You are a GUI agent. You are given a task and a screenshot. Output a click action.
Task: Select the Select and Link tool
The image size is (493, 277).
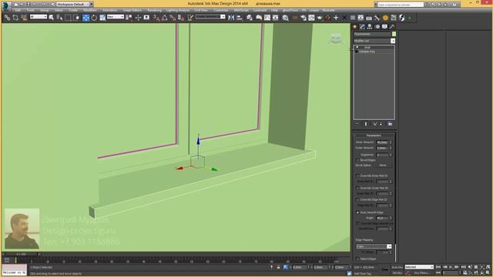tap(7, 18)
